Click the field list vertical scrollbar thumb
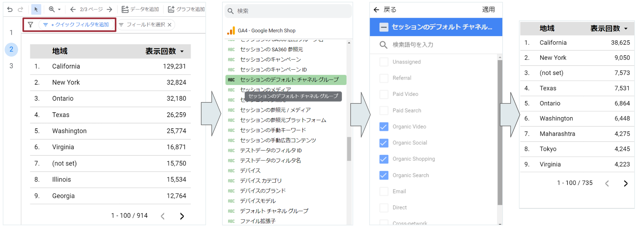 click(x=349, y=149)
